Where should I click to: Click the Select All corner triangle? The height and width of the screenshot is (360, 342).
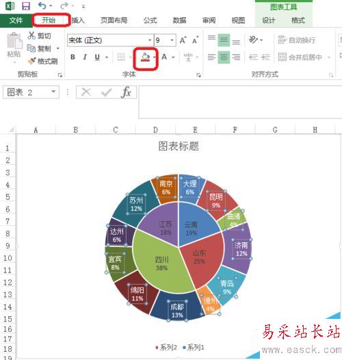pos(10,130)
